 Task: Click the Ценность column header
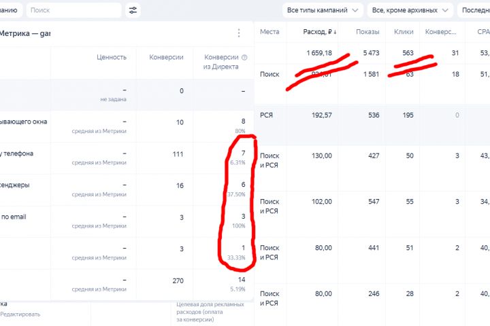(112, 57)
